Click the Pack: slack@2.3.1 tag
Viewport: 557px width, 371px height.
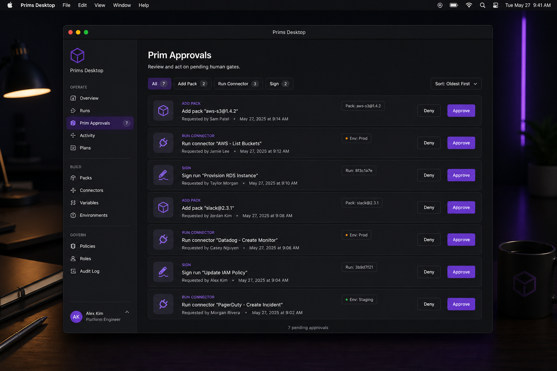tap(362, 203)
